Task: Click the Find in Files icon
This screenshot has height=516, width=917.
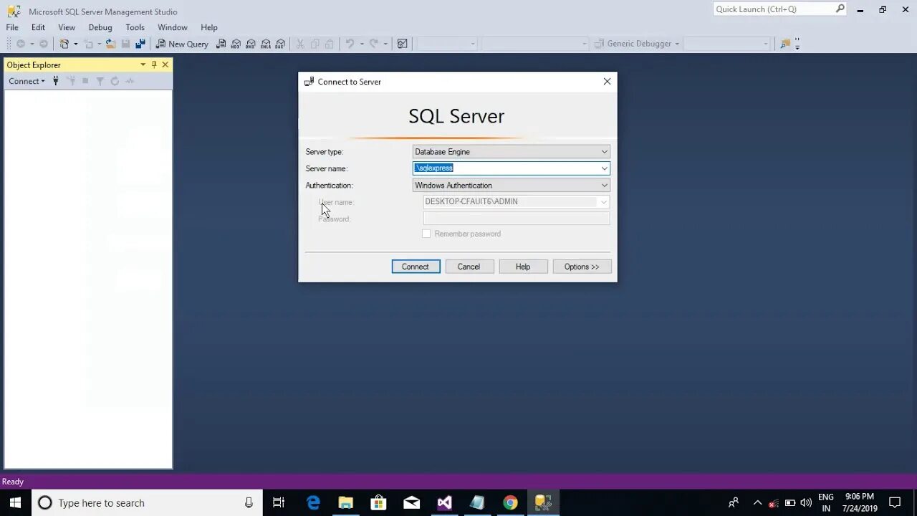Action: (x=785, y=44)
